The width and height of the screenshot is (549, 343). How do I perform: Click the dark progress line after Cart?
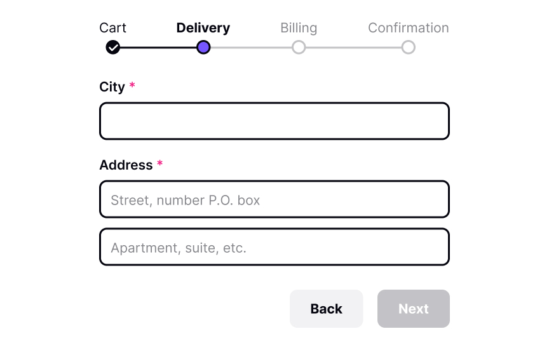click(158, 47)
